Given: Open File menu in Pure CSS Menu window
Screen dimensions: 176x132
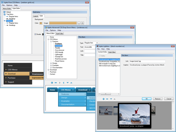Looking at the screenshot, I should pyautogui.click(x=3, y=5).
